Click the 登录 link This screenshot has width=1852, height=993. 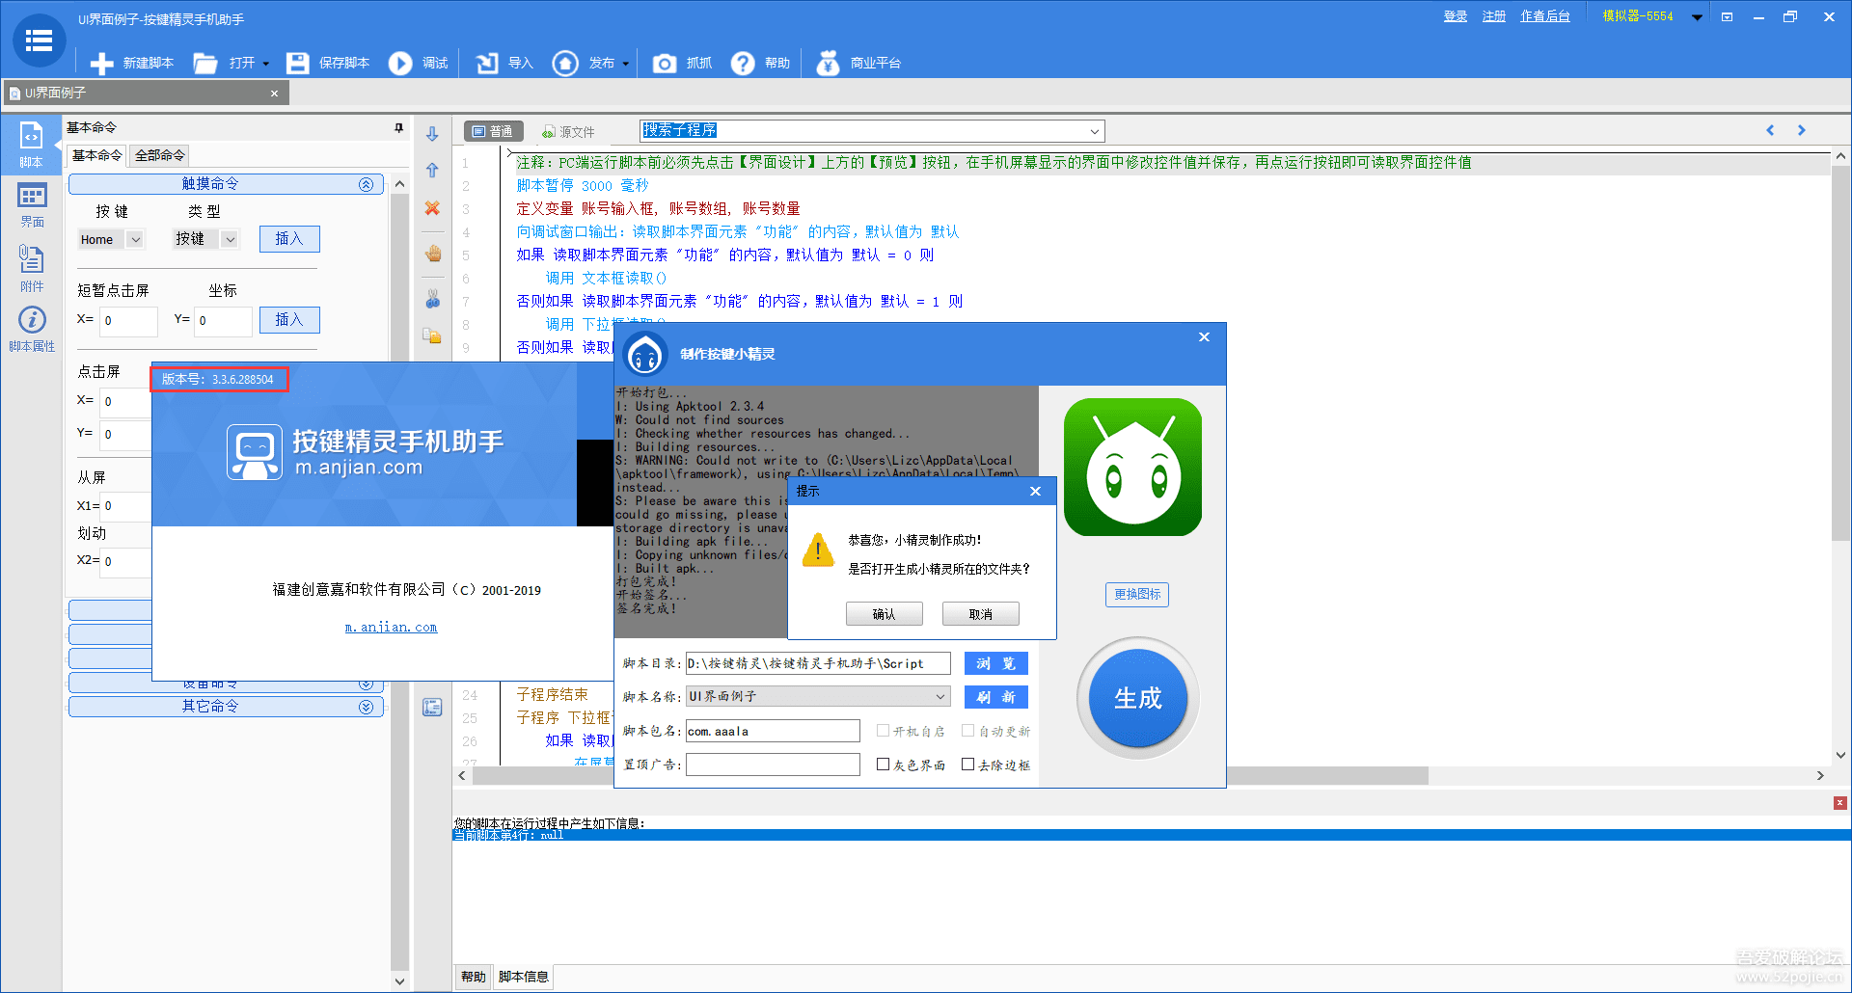(x=1455, y=16)
